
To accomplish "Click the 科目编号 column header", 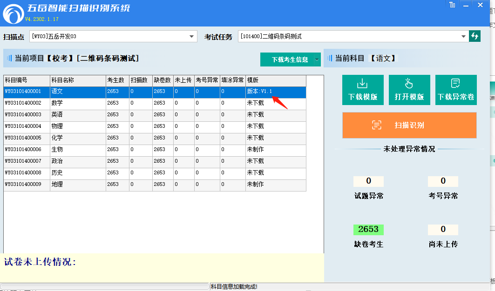I will click(27, 80).
